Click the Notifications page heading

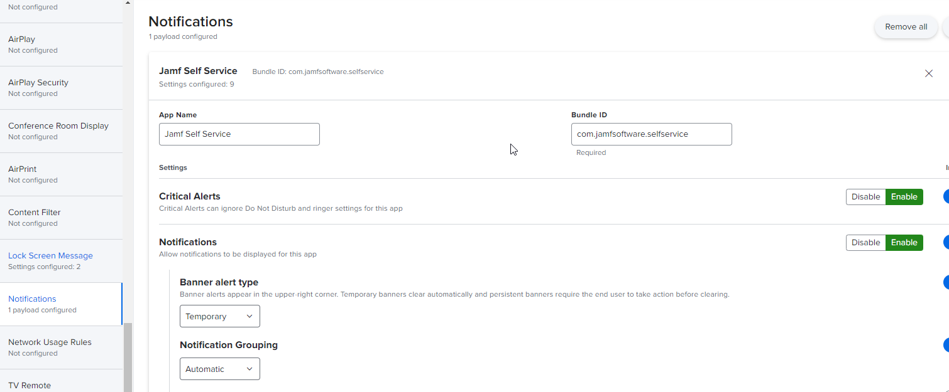point(190,21)
